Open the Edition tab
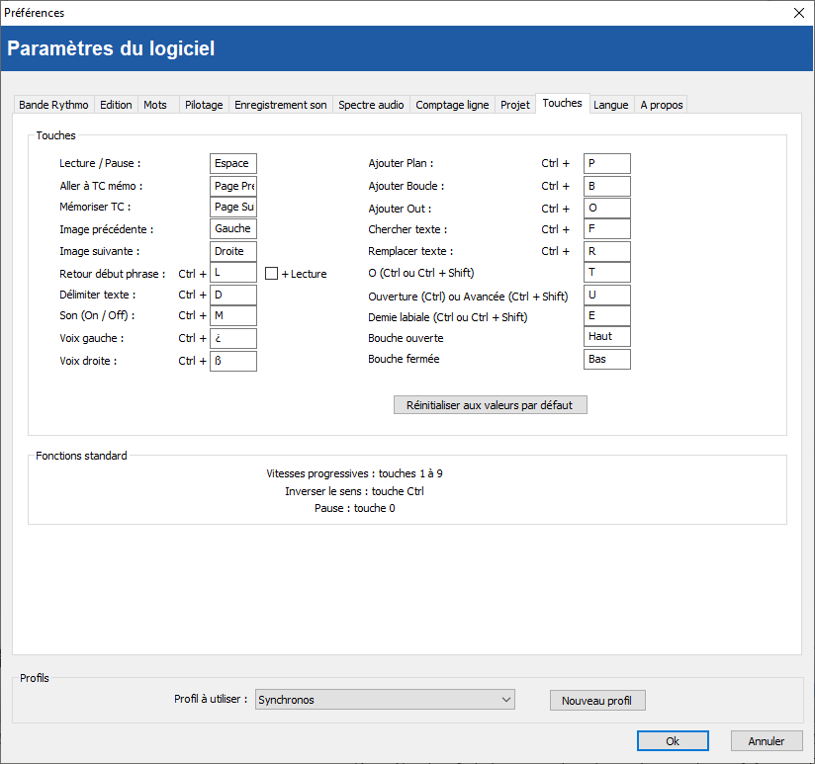The image size is (815, 764). 116,105
